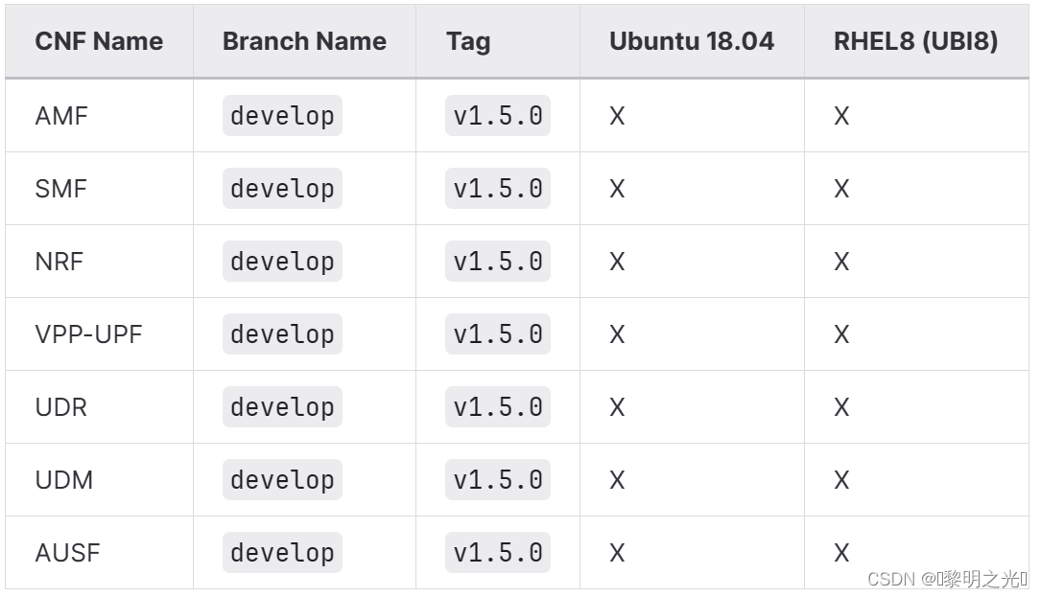Click the develop code label in UDR row
The width and height of the screenshot is (1041, 597).
coord(282,406)
